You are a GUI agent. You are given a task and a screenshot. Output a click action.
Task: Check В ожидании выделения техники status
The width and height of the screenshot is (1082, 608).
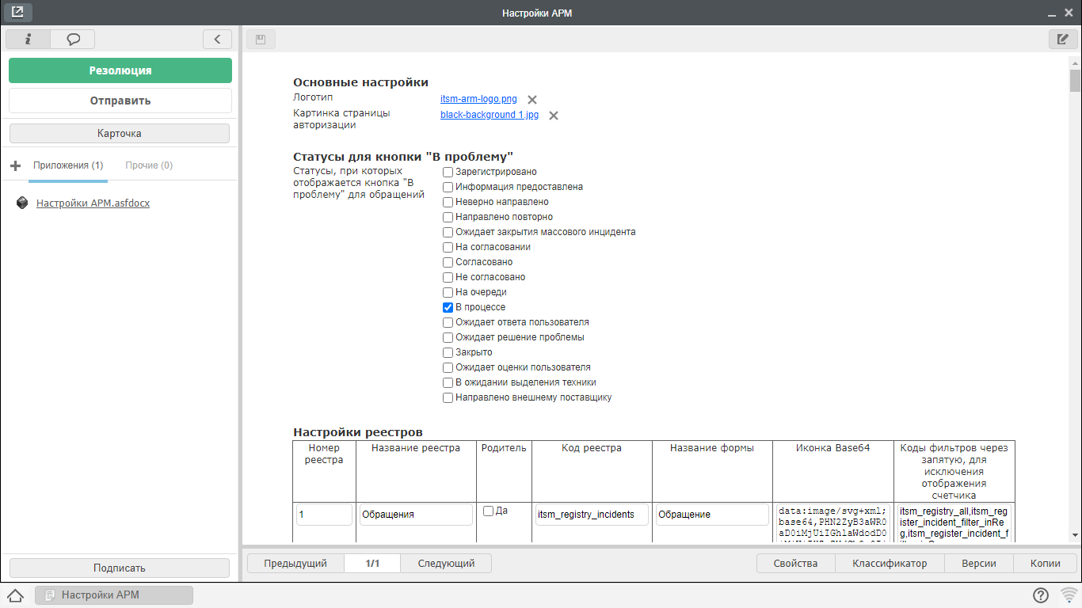click(448, 382)
